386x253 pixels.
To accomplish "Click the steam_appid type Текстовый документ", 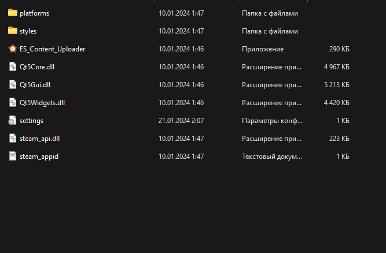I will pos(271,157).
